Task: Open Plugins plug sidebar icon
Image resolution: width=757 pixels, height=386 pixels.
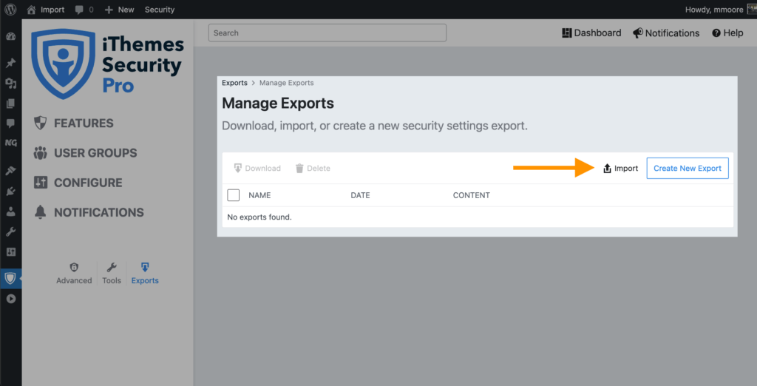Action: coord(10,192)
